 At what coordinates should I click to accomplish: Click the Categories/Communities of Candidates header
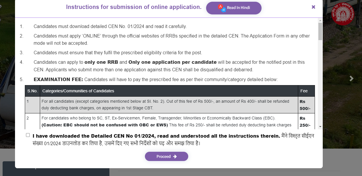78,91
